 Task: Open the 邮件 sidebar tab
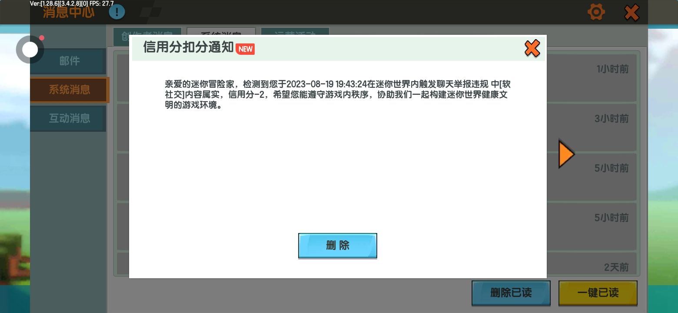pos(68,61)
